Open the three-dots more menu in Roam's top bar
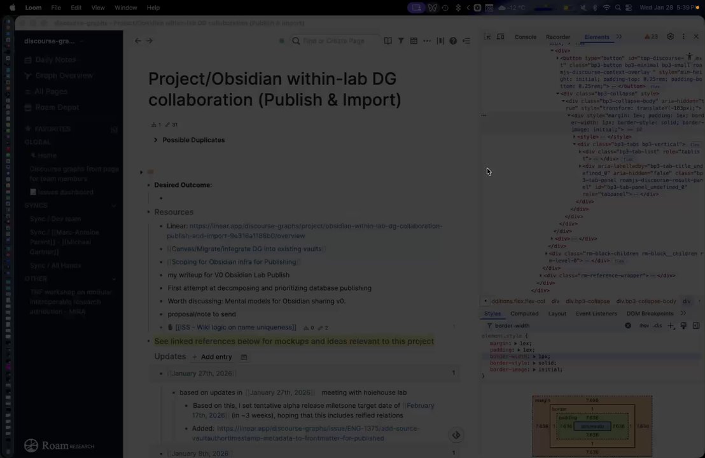This screenshot has width=705, height=458. (427, 41)
